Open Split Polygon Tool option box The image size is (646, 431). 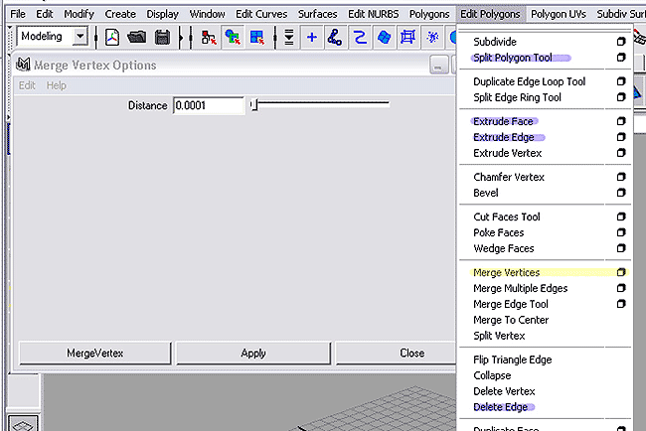click(621, 58)
